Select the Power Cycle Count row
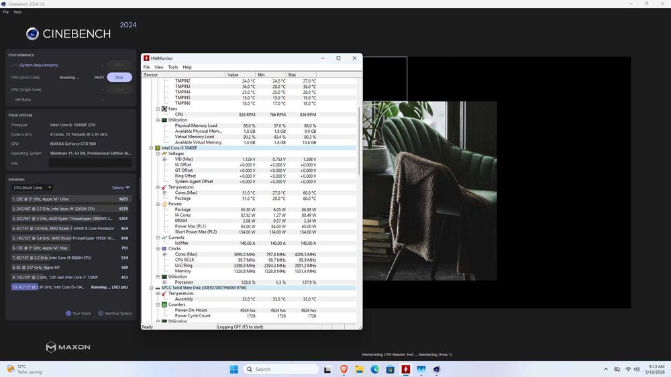This screenshot has height=377, width=671. tap(249, 315)
